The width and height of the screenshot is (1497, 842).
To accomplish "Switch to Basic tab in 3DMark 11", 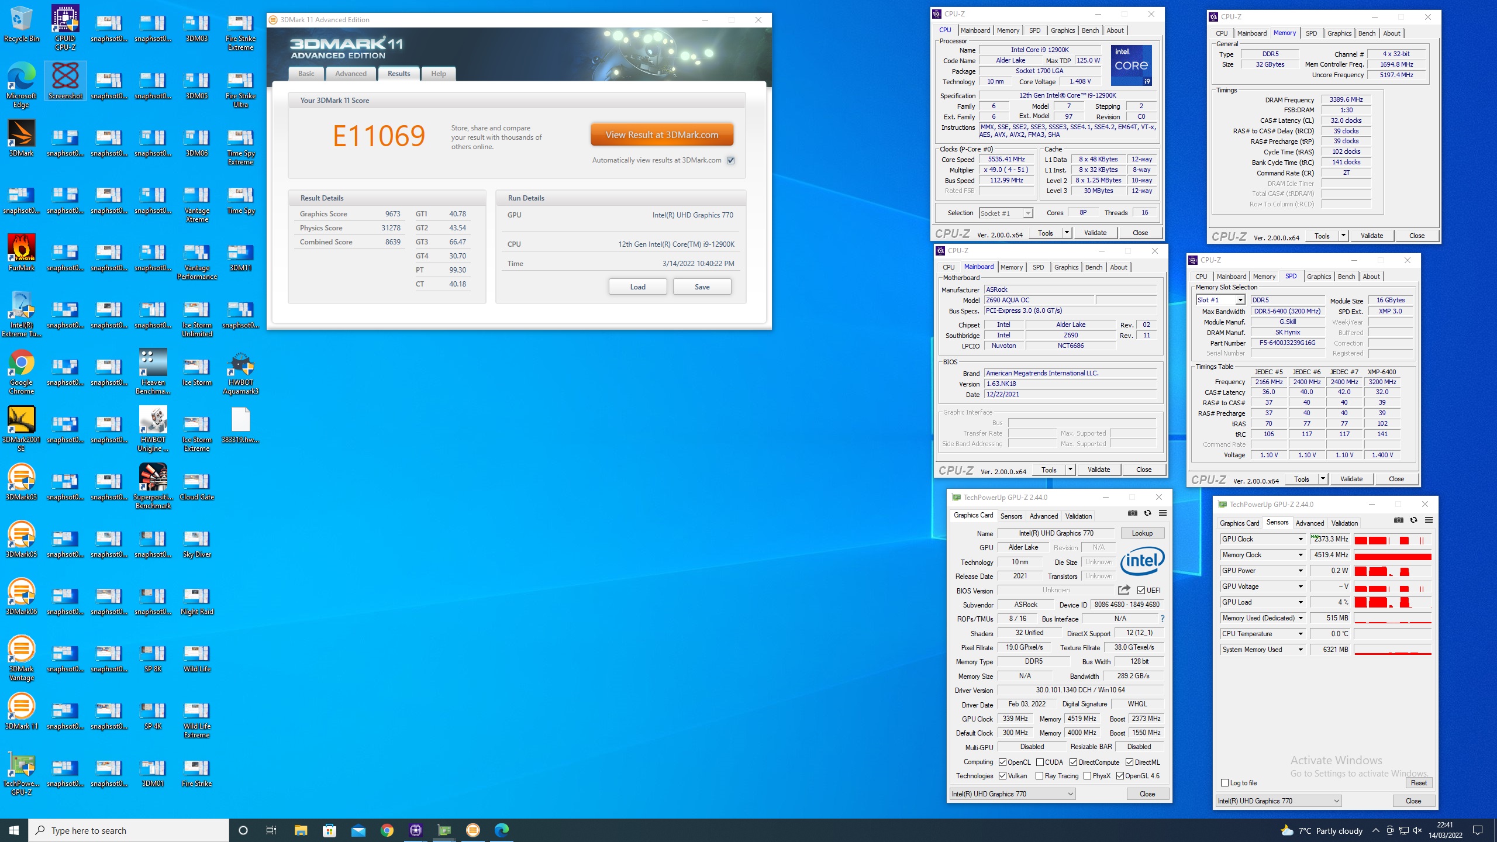I will [x=306, y=74].
